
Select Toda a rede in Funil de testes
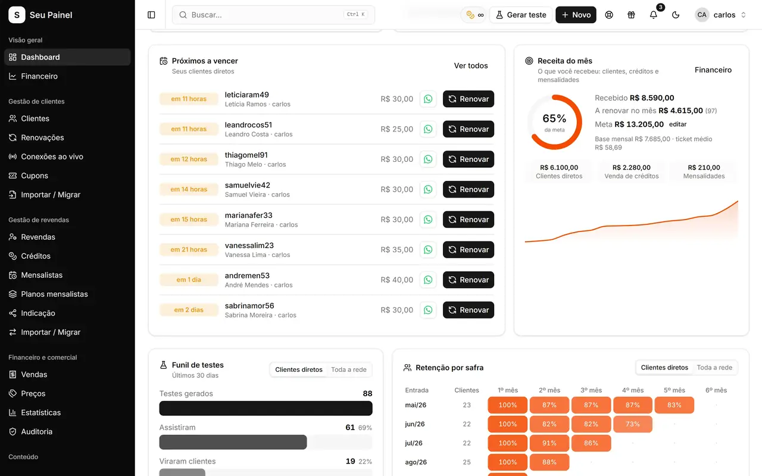(349, 369)
